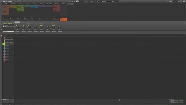Click the second icon right of the Maschine logo
This screenshot has width=186, height=105.
(x=18, y=1)
